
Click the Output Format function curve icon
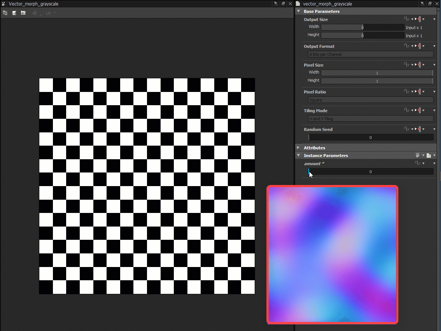click(406, 46)
